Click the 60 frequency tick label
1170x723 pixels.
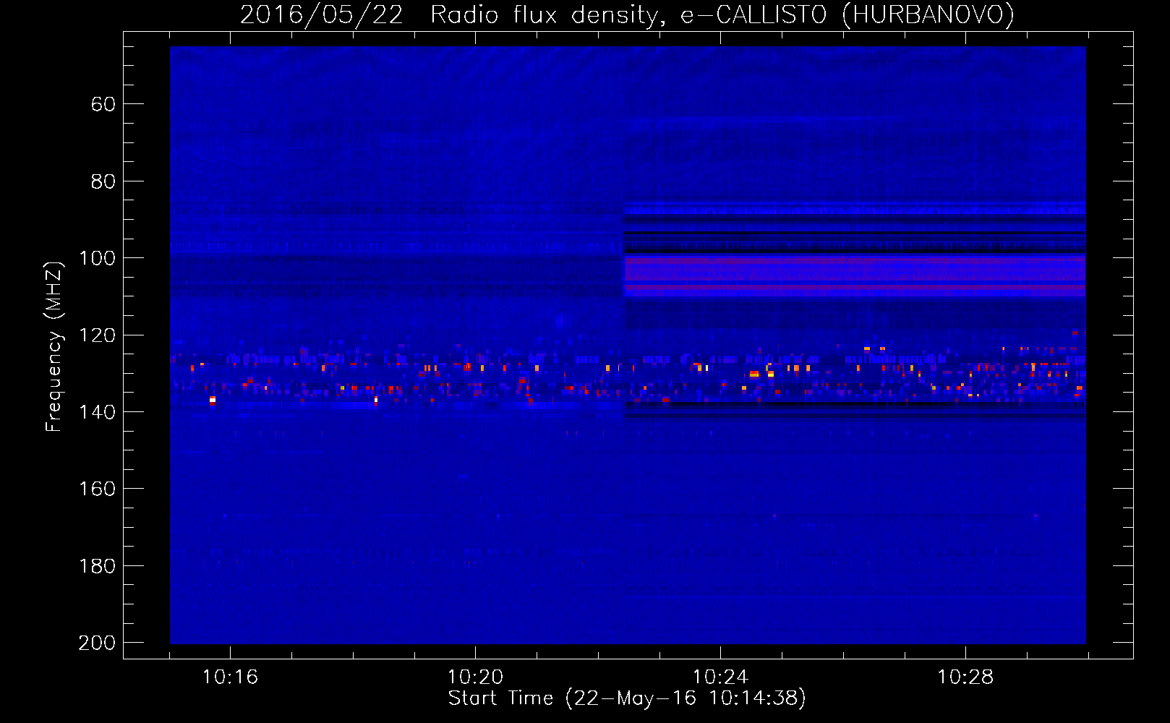[103, 104]
